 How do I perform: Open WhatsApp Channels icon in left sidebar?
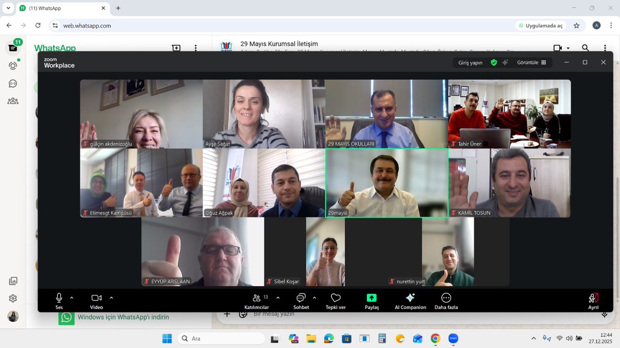pos(13,84)
